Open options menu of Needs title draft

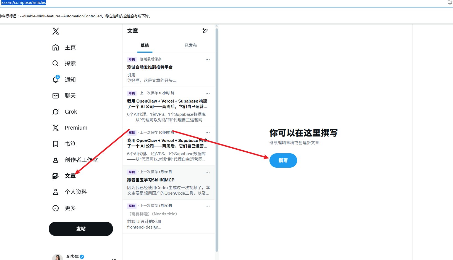click(x=208, y=206)
